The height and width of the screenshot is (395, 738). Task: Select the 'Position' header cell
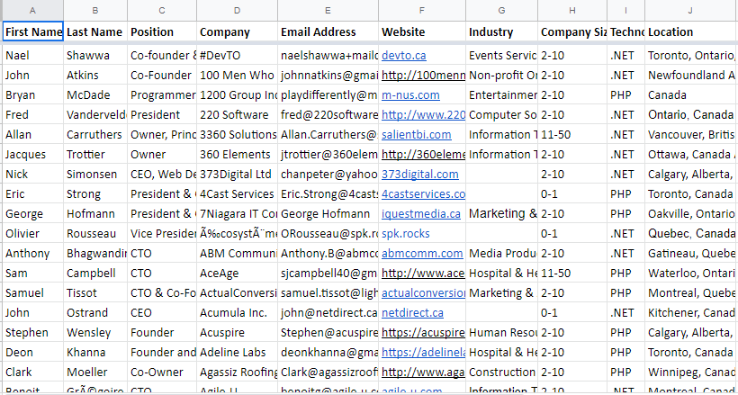(162, 31)
